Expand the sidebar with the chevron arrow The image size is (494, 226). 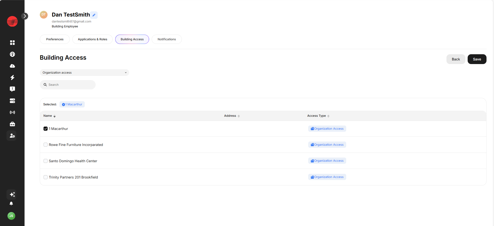click(25, 16)
